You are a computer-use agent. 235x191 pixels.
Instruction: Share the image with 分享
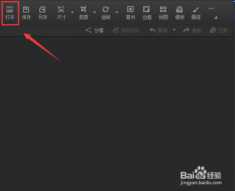click(x=94, y=30)
